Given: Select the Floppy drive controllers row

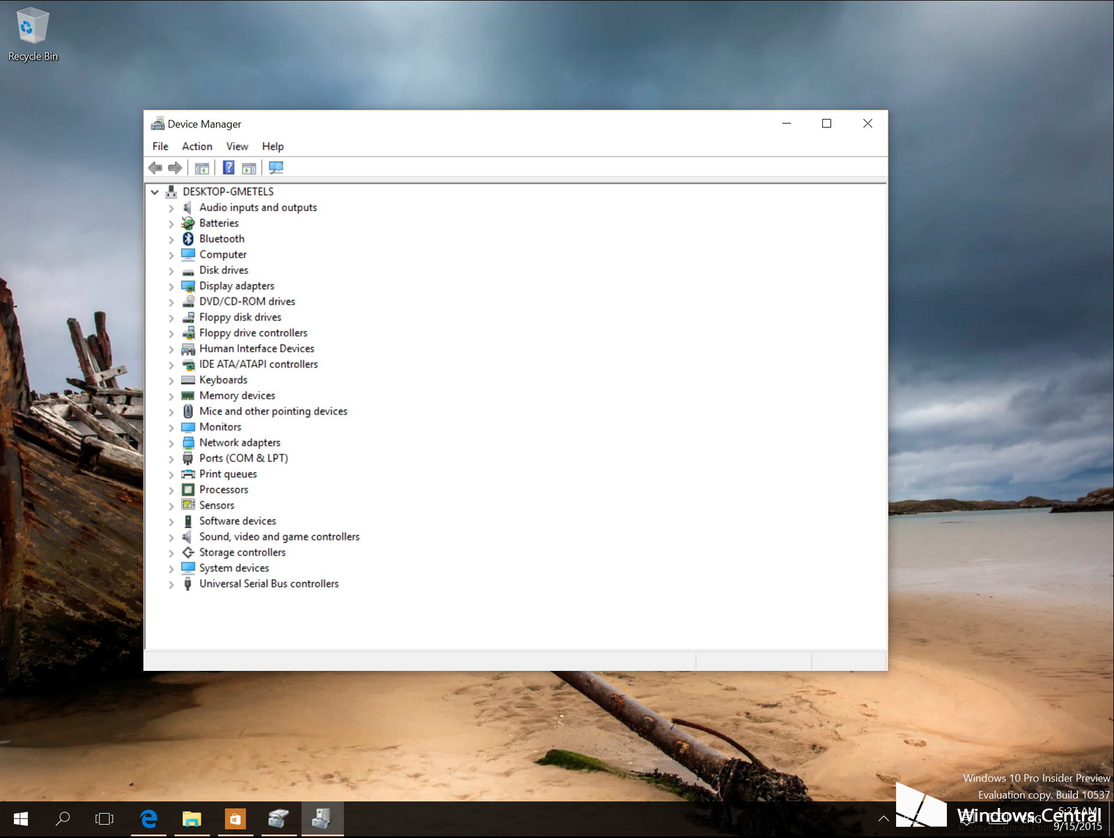Looking at the screenshot, I should 253,333.
